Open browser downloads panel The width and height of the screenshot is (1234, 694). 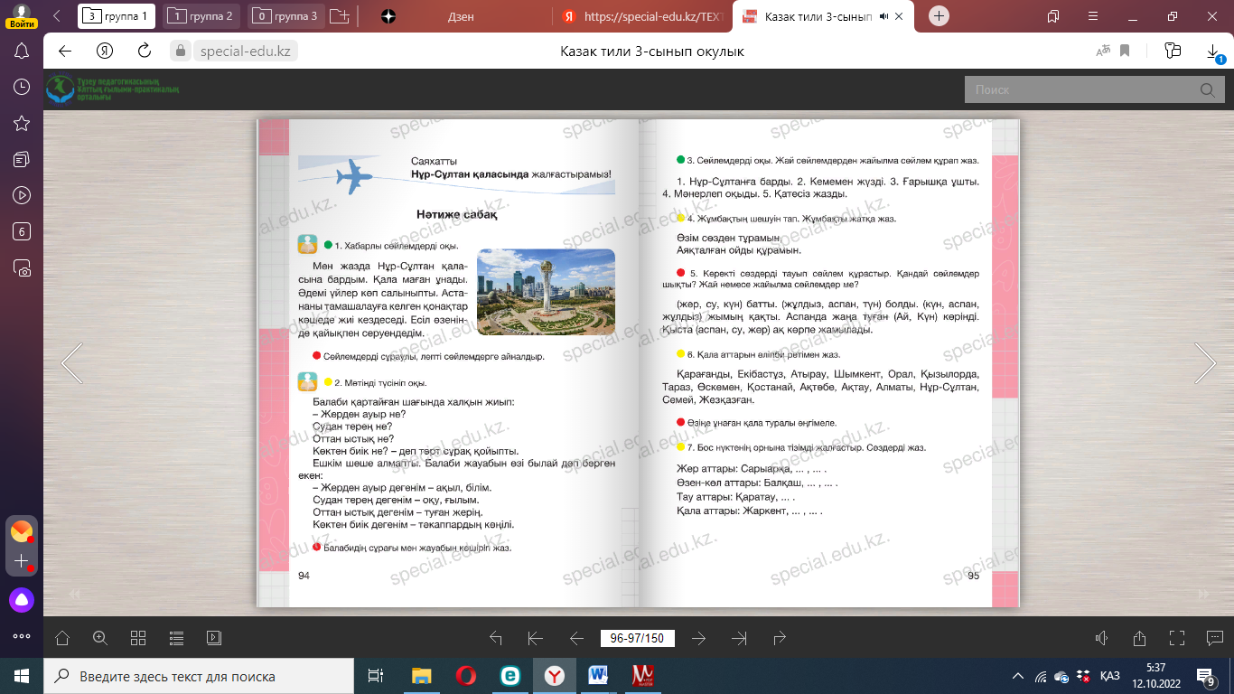[1214, 52]
